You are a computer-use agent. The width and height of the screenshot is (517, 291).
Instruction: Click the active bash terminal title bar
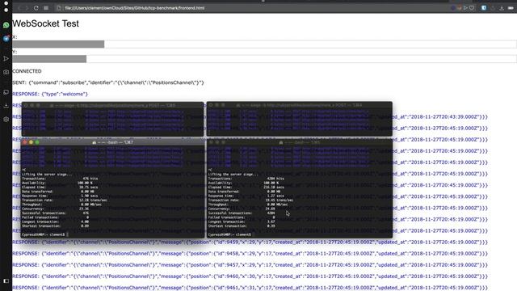[113, 142]
